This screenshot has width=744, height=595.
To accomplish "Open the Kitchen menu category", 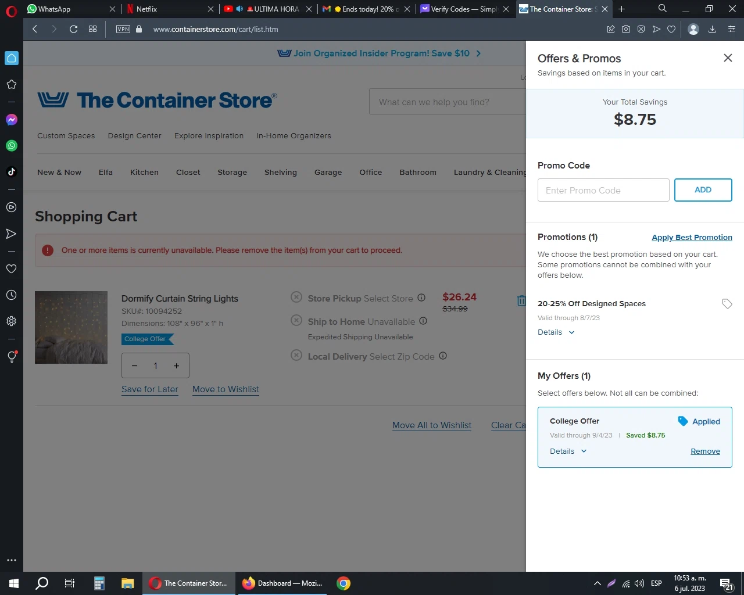I will (144, 173).
